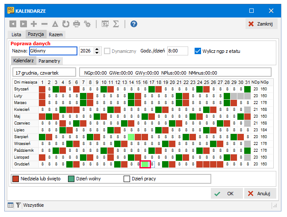The image size is (287, 217).
Task: Click the Wszystkie filter text in status bar
Action: pyautogui.click(x=33, y=205)
